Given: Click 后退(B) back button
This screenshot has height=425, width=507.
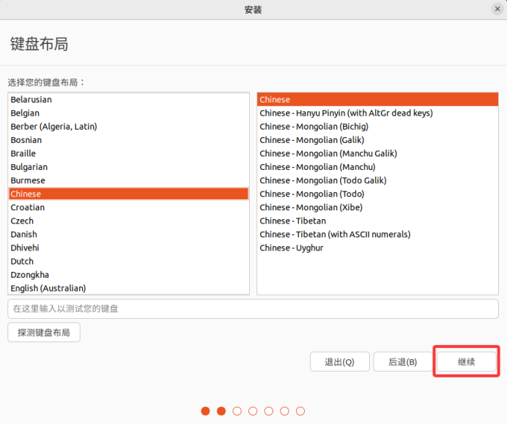Looking at the screenshot, I should 403,362.
